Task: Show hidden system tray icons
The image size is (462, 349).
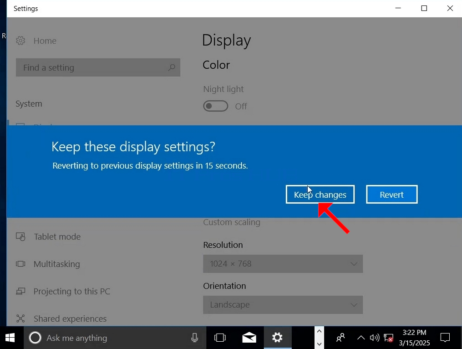Action: (360, 338)
